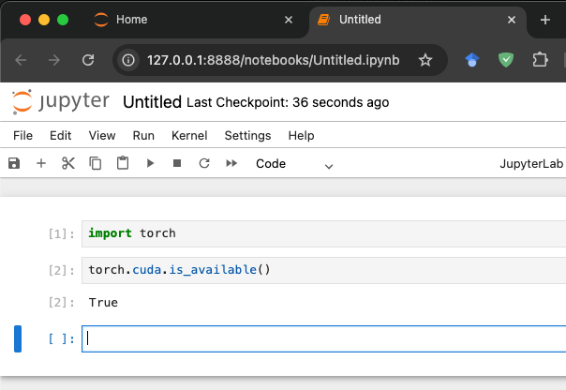The height and width of the screenshot is (390, 566).
Task: Paste cell from clipboard icon
Action: 123,163
